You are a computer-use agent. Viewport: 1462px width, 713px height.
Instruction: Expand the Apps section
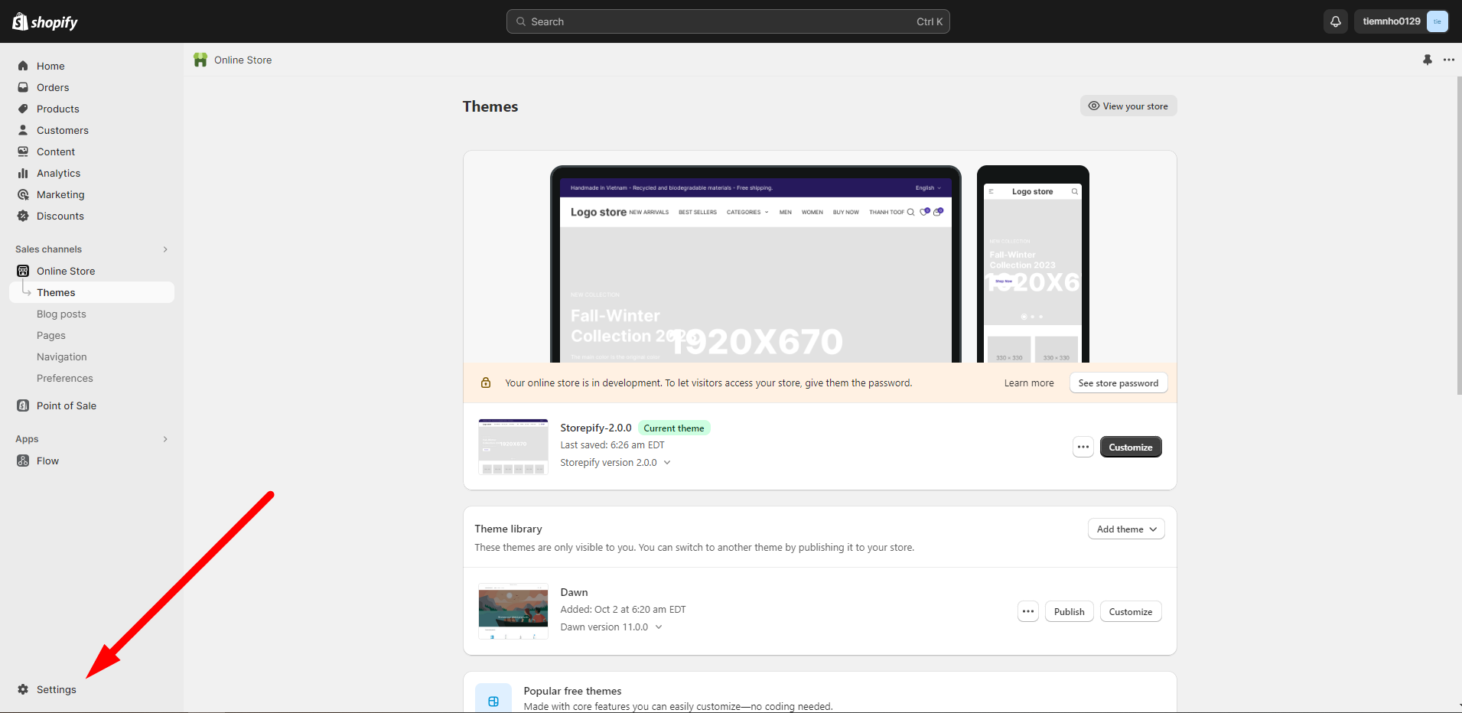[165, 439]
